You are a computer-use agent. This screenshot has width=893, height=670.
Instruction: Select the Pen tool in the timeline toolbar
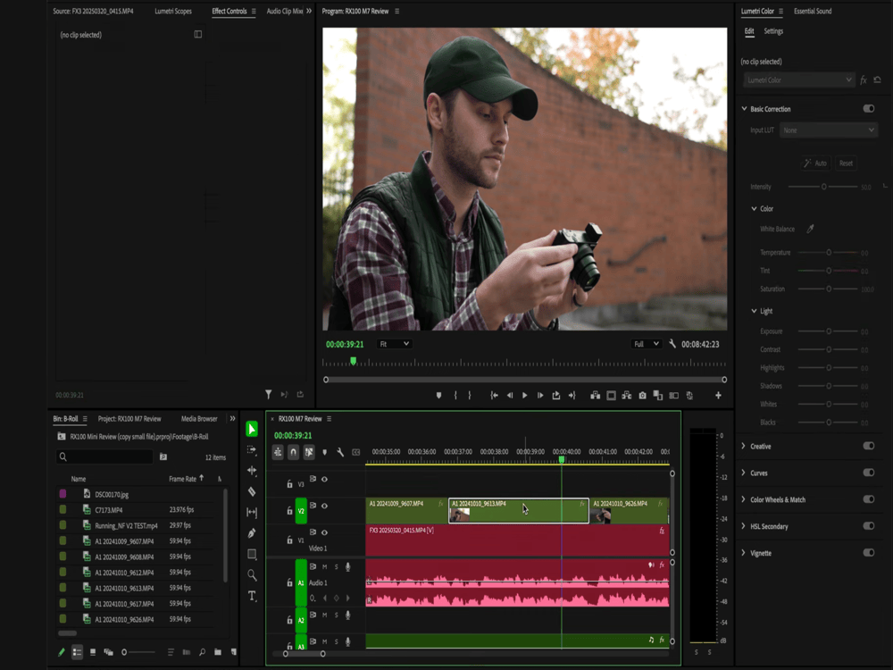(x=251, y=531)
